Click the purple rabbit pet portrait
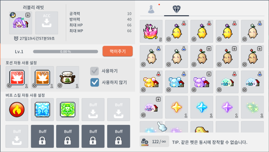The image size is (269, 152). coord(21,23)
